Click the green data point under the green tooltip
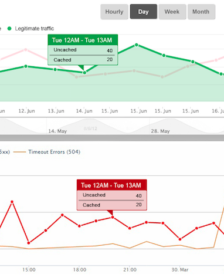The height and width of the screenshot is (278, 224). coord(84,73)
